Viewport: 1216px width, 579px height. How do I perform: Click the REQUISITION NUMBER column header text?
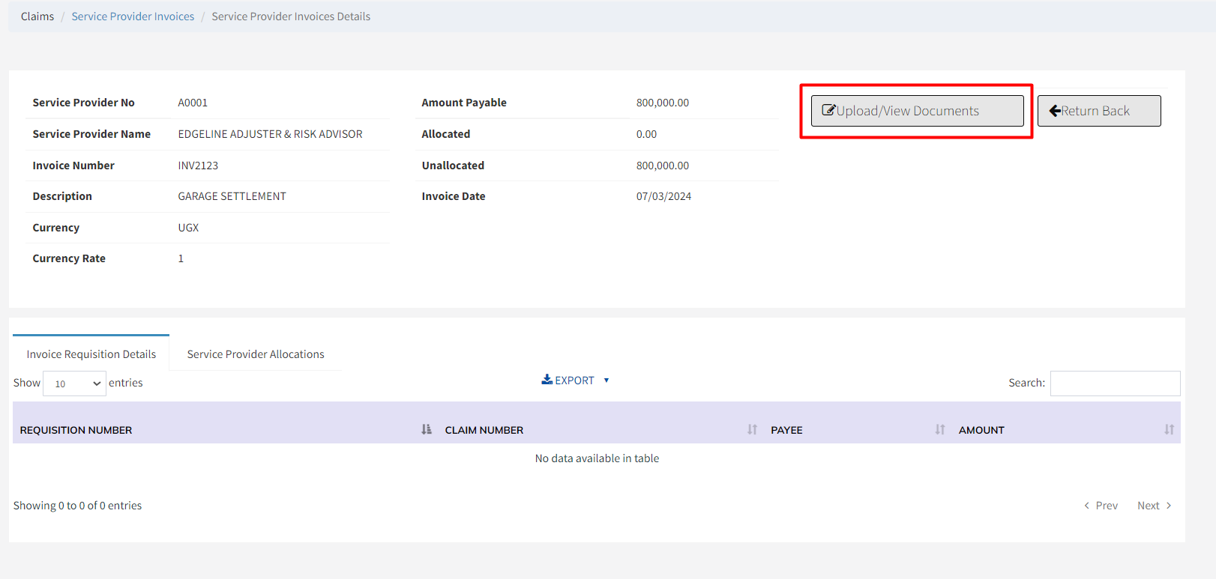76,430
